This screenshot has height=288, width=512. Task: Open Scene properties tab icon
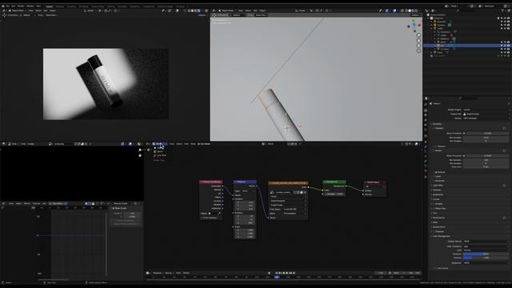[426, 125]
